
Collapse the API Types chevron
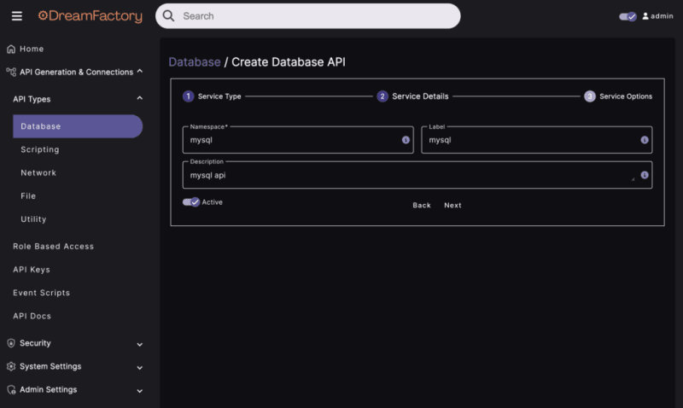click(140, 98)
